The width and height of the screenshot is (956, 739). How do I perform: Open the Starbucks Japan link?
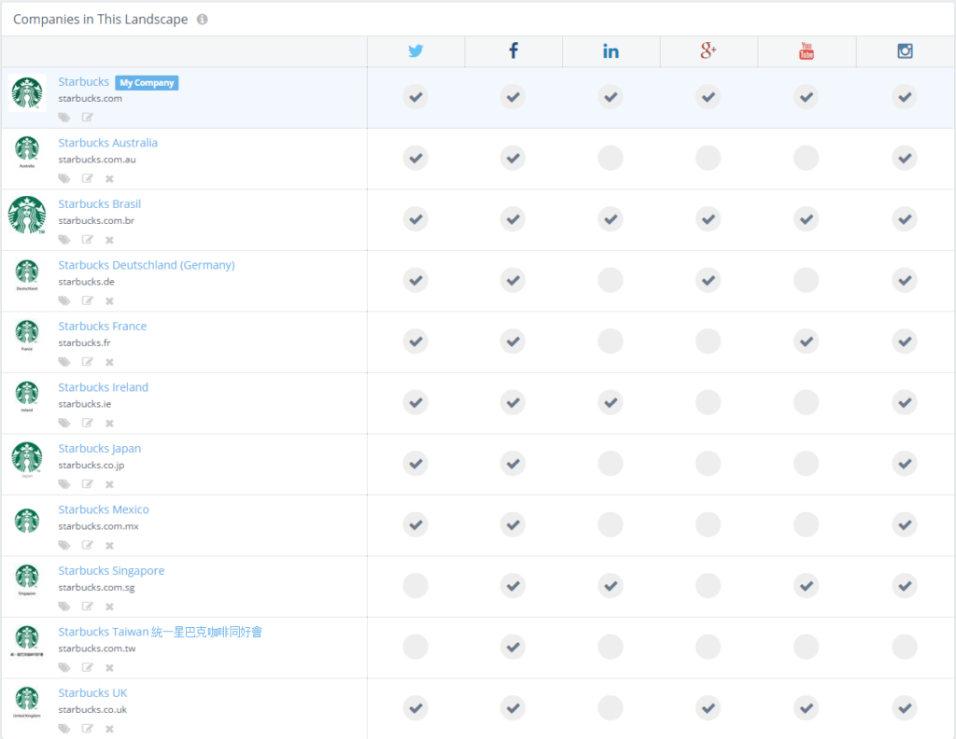[99, 449]
